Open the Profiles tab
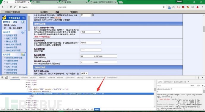Screen dimensions: 205x112 click(60, 78)
